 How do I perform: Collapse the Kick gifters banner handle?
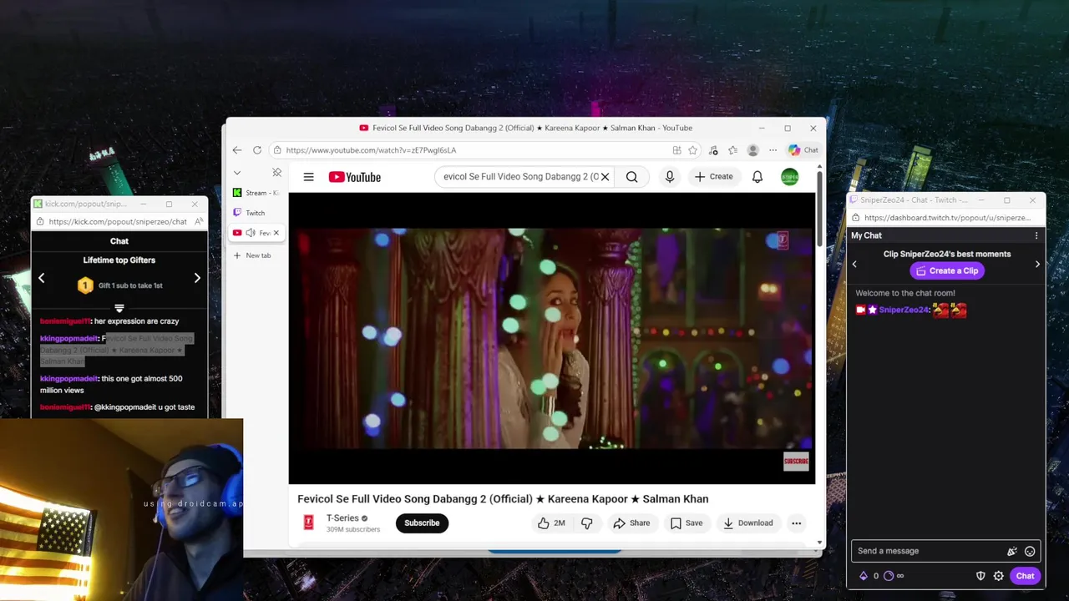pyautogui.click(x=119, y=308)
